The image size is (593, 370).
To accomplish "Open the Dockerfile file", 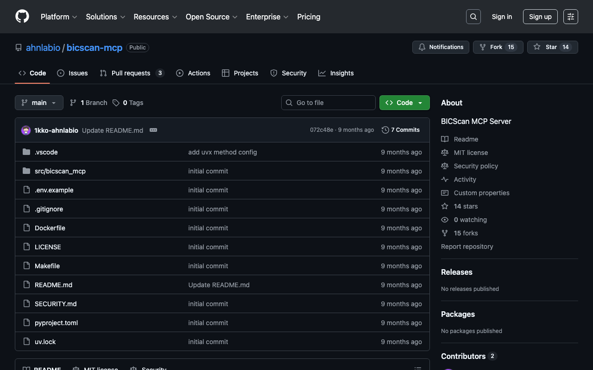I will click(50, 228).
